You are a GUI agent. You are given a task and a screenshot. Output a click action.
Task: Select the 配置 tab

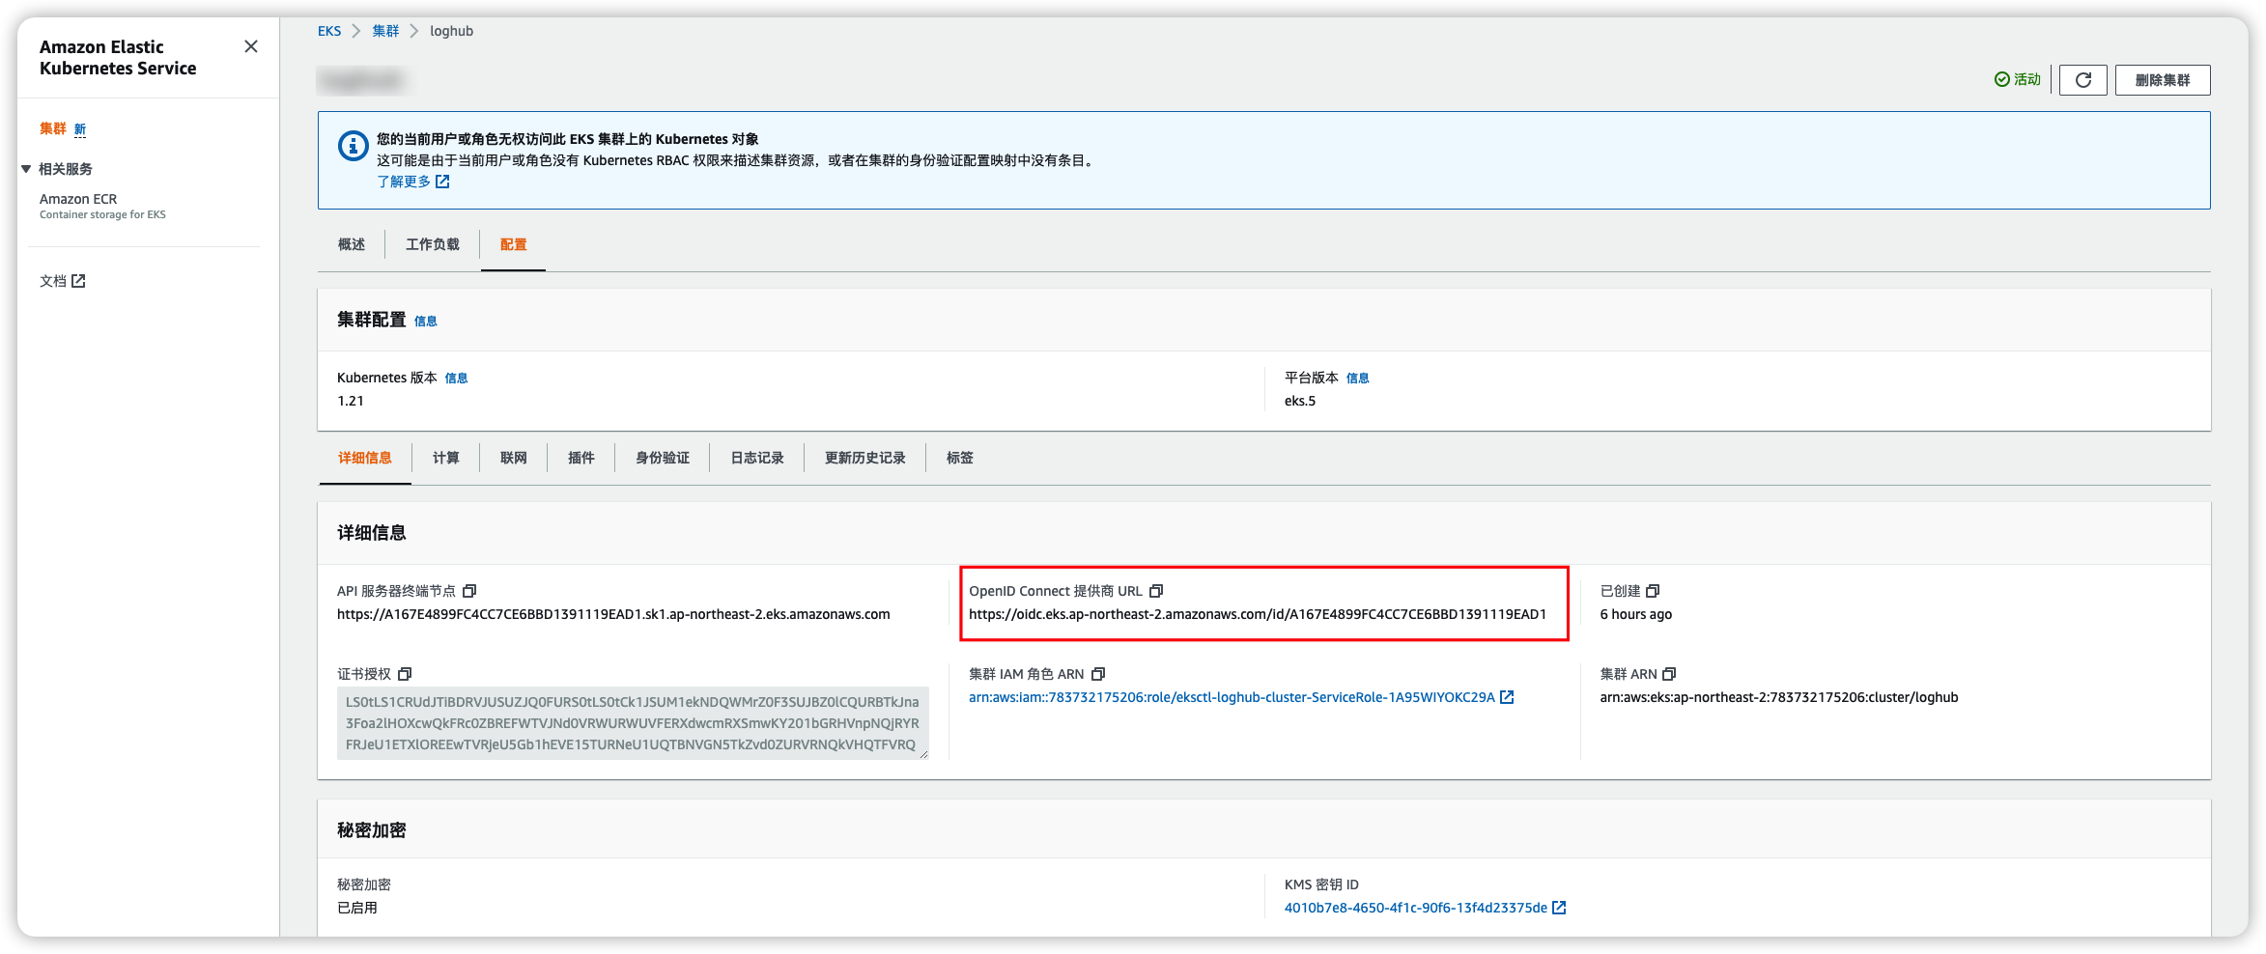514,244
